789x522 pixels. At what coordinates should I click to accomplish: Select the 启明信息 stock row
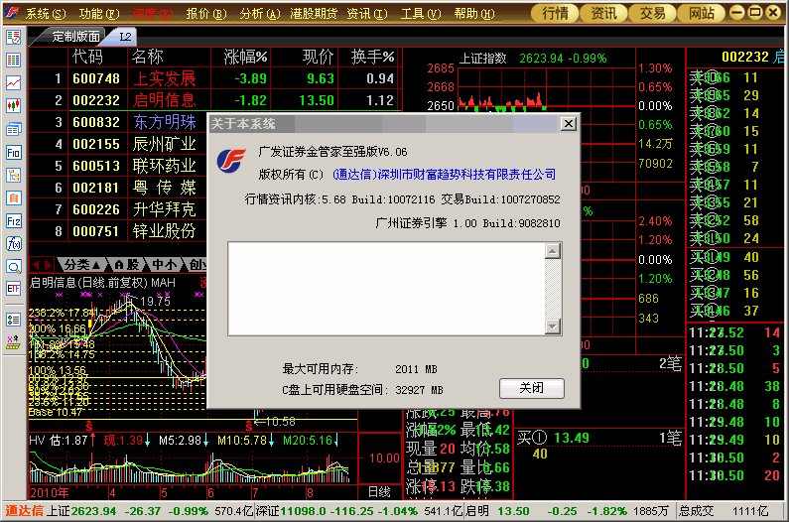pyautogui.click(x=214, y=100)
